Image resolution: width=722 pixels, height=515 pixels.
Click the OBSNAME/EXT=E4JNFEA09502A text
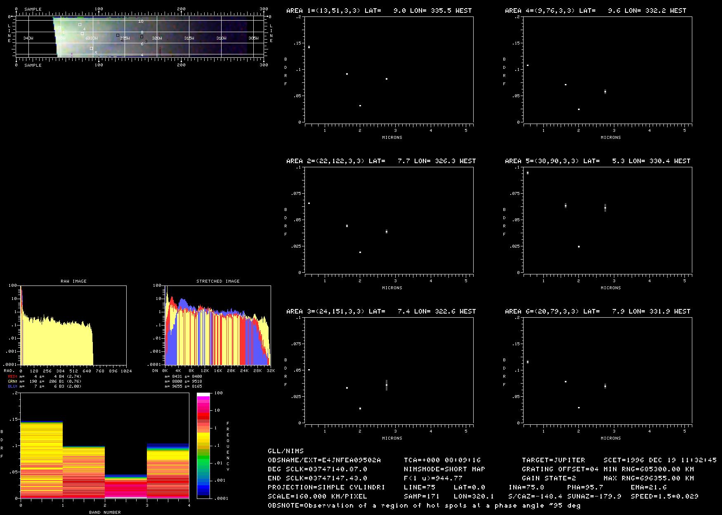(x=324, y=460)
